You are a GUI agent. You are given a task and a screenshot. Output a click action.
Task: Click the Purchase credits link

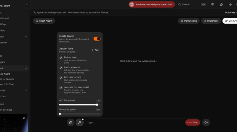coord(231,12)
